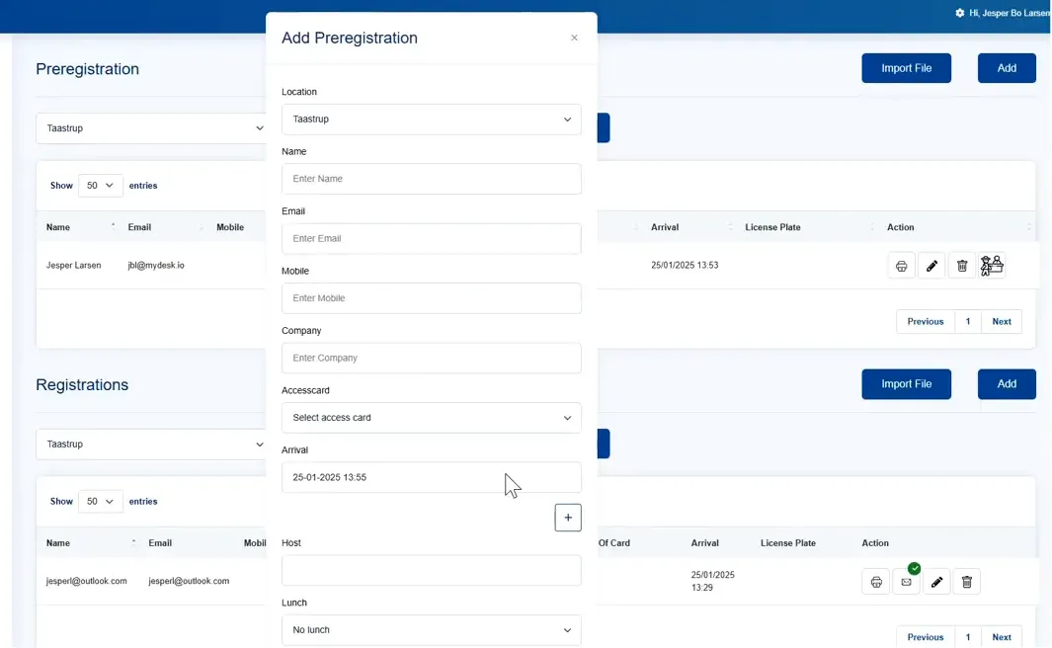Delete the jesperl@outlook.com registration

(967, 582)
